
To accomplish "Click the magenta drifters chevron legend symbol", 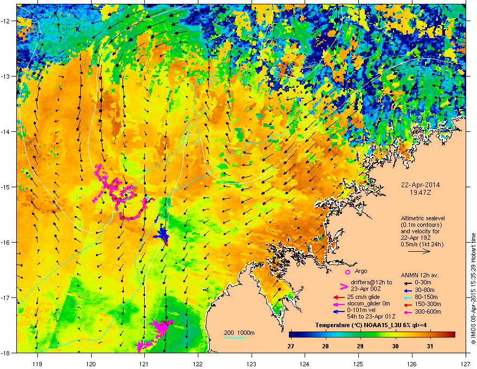I will click(344, 287).
